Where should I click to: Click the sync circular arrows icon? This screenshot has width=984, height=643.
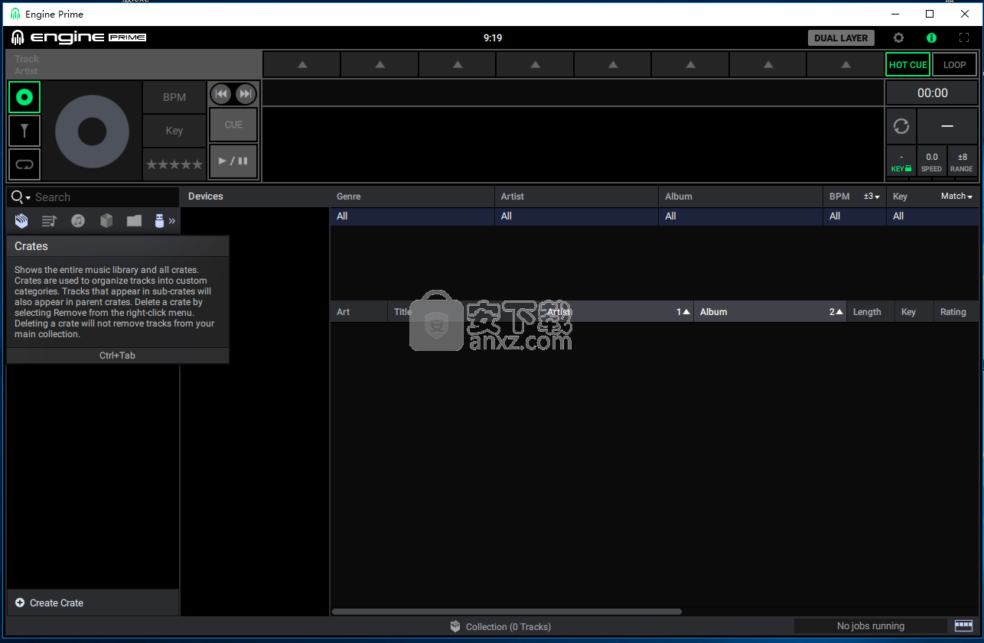pos(901,126)
